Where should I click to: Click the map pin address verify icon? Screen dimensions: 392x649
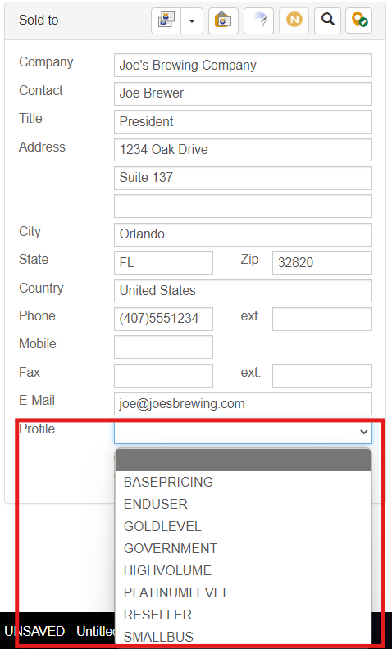[359, 20]
